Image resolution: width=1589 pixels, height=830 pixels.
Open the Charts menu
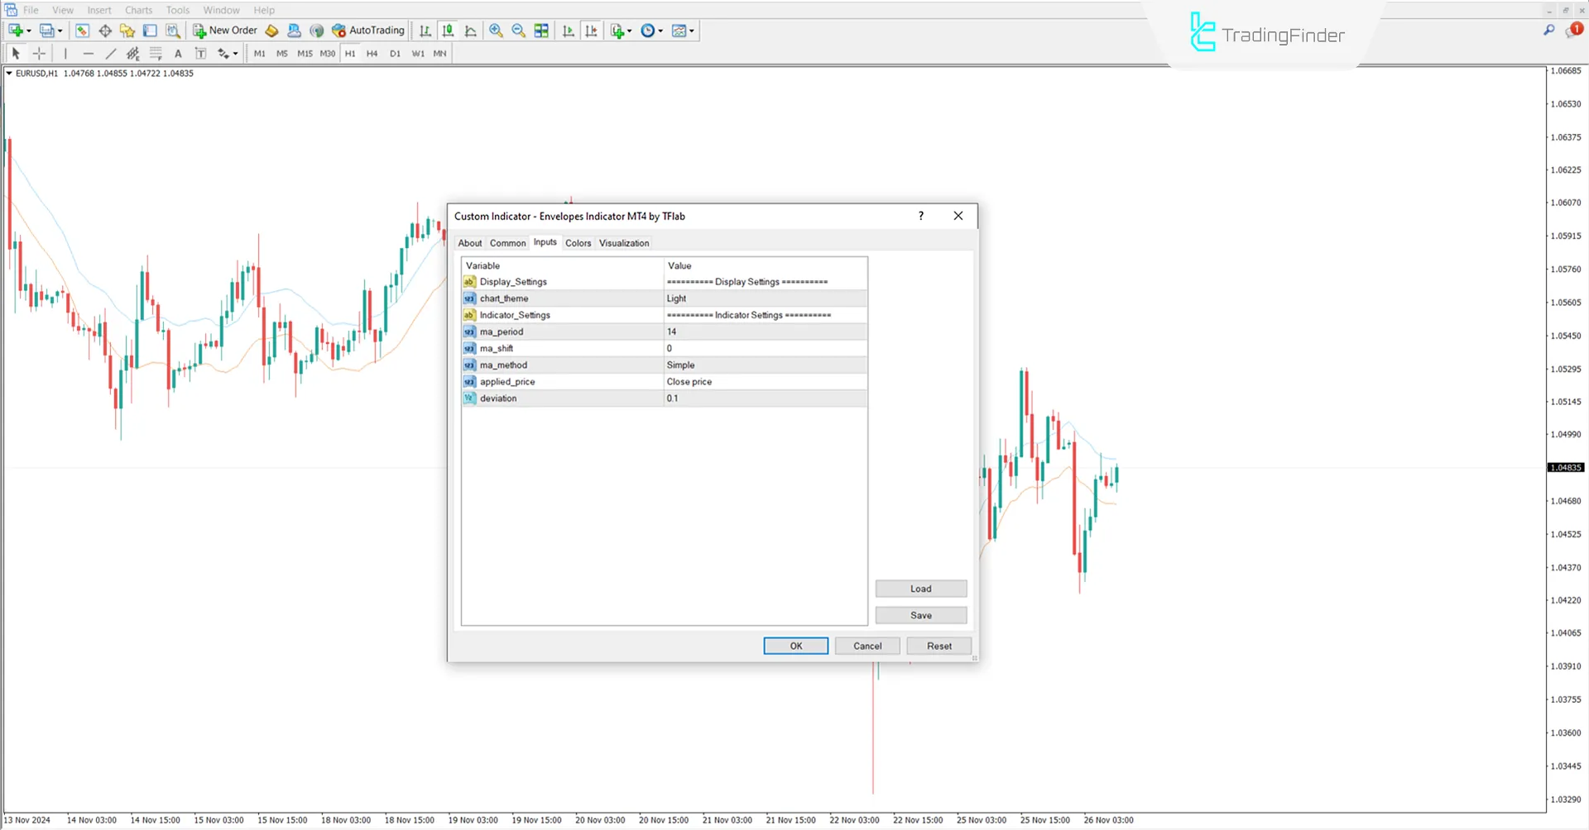point(138,10)
